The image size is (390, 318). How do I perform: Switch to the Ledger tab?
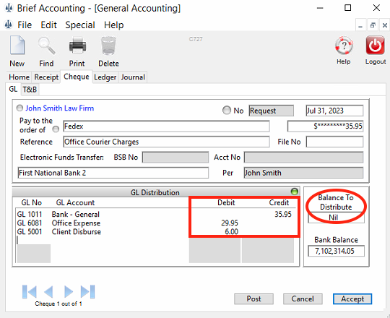click(105, 77)
